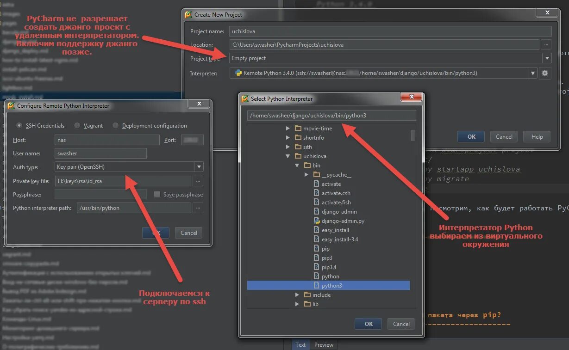Select the pip3.4 file
This screenshot has width=569, height=350.
[x=328, y=267]
